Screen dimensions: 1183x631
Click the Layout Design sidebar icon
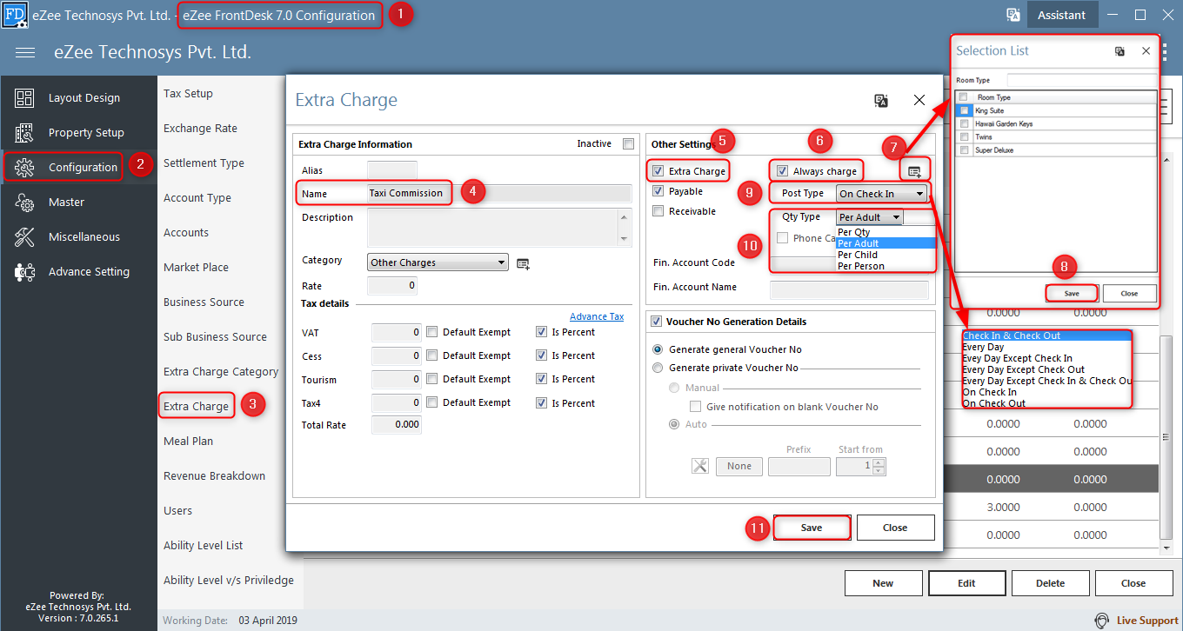coord(24,98)
